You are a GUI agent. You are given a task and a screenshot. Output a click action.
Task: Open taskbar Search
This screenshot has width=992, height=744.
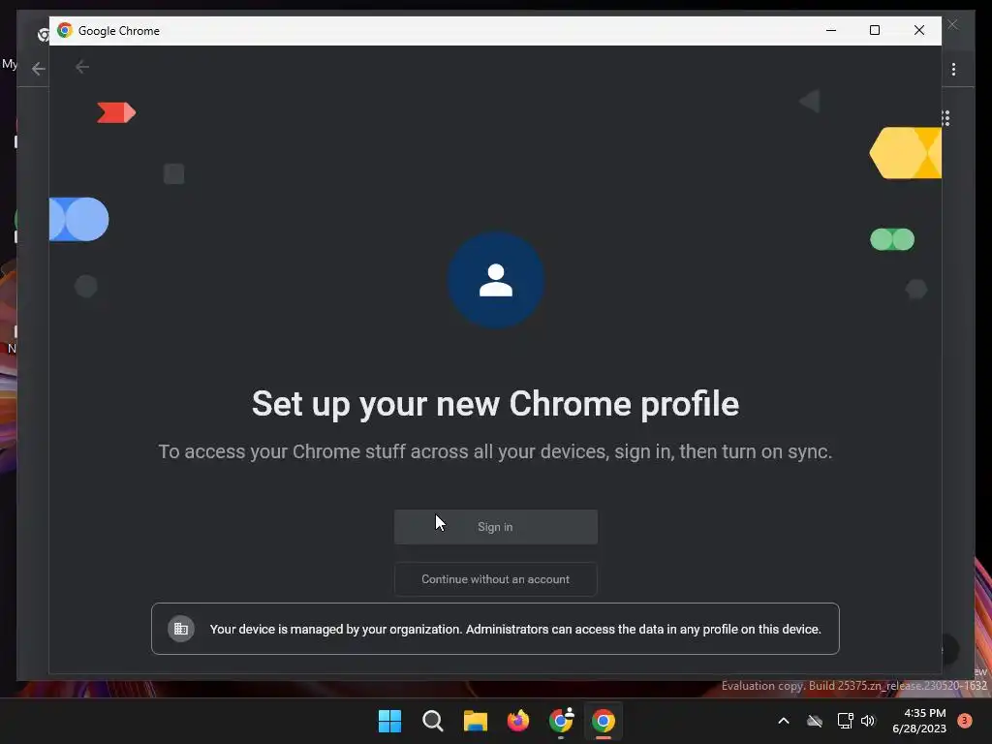tap(433, 721)
